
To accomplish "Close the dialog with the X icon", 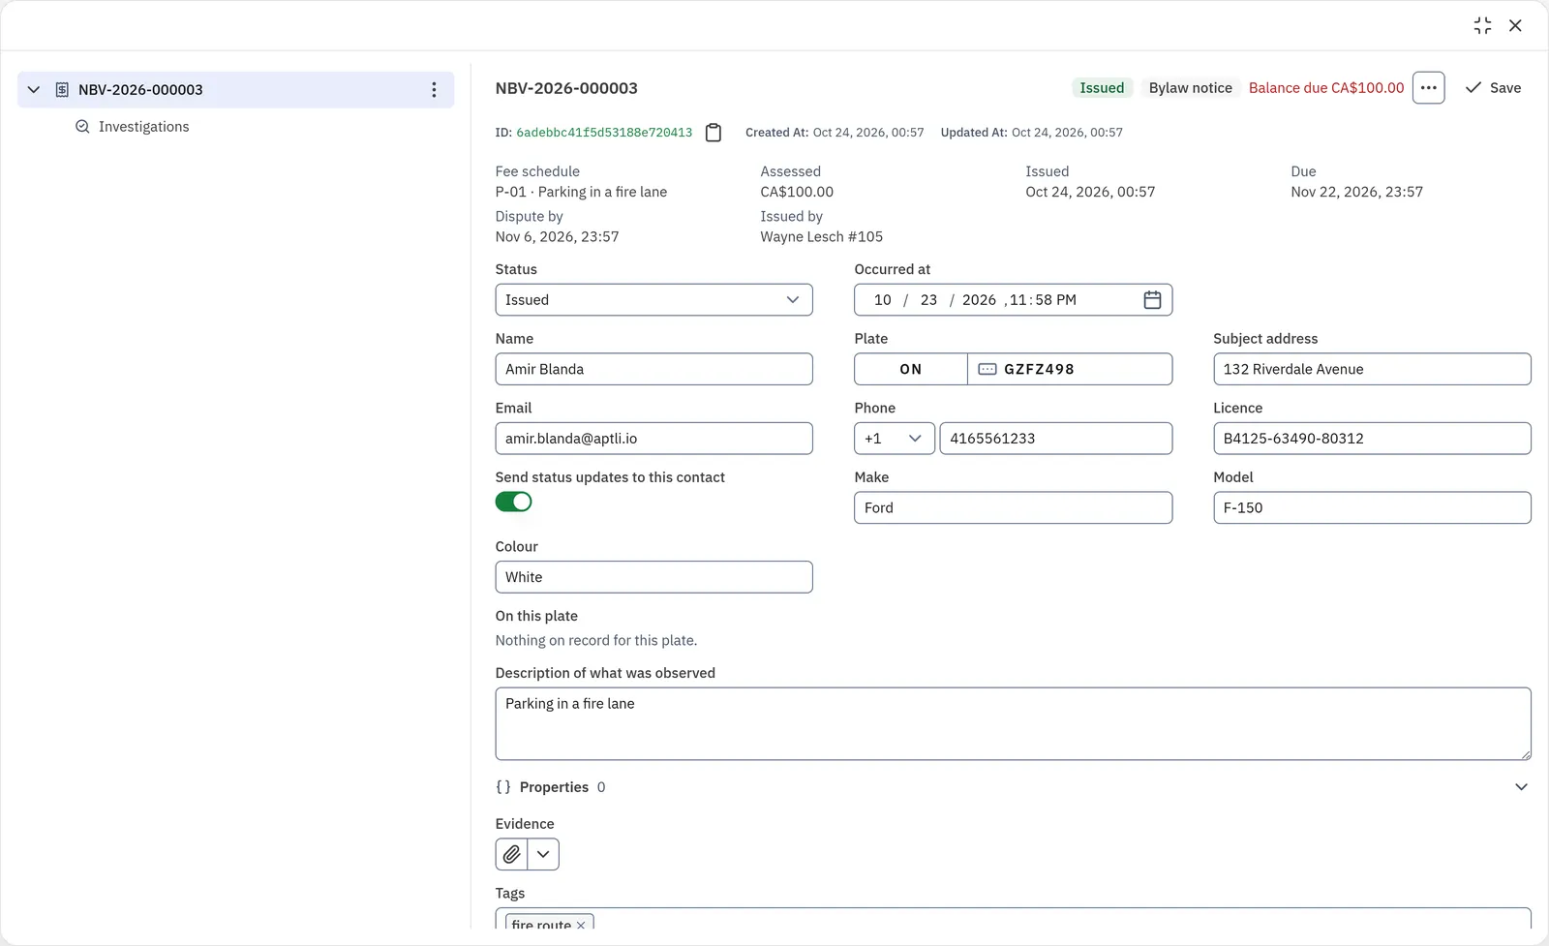I will pyautogui.click(x=1515, y=26).
